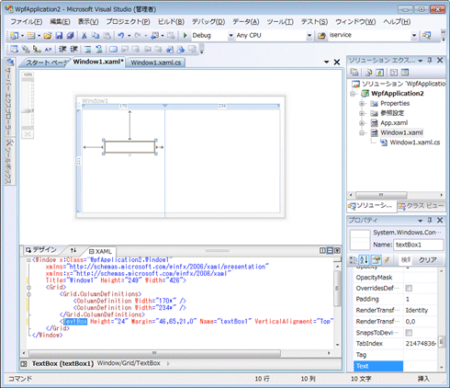
Task: Save the current file with the disk icon
Action: (59, 36)
